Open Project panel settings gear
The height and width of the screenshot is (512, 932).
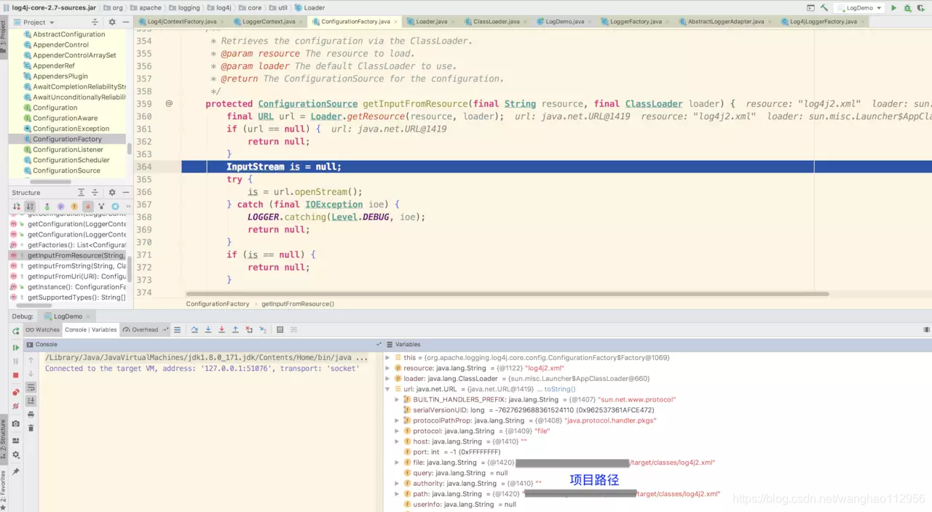(x=112, y=22)
